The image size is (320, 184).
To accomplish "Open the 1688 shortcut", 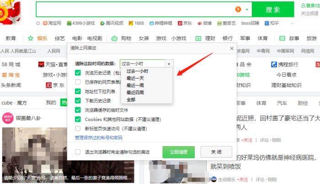I will [136, 23].
